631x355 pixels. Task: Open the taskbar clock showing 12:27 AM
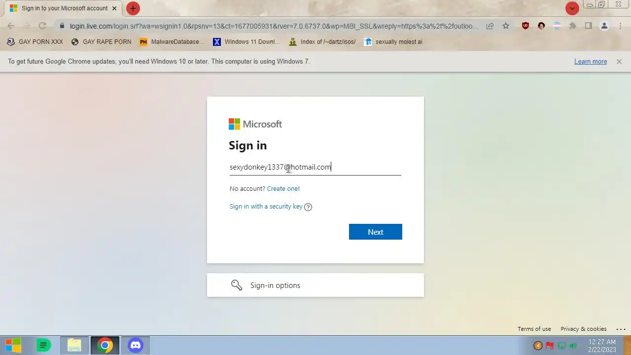tap(602, 345)
